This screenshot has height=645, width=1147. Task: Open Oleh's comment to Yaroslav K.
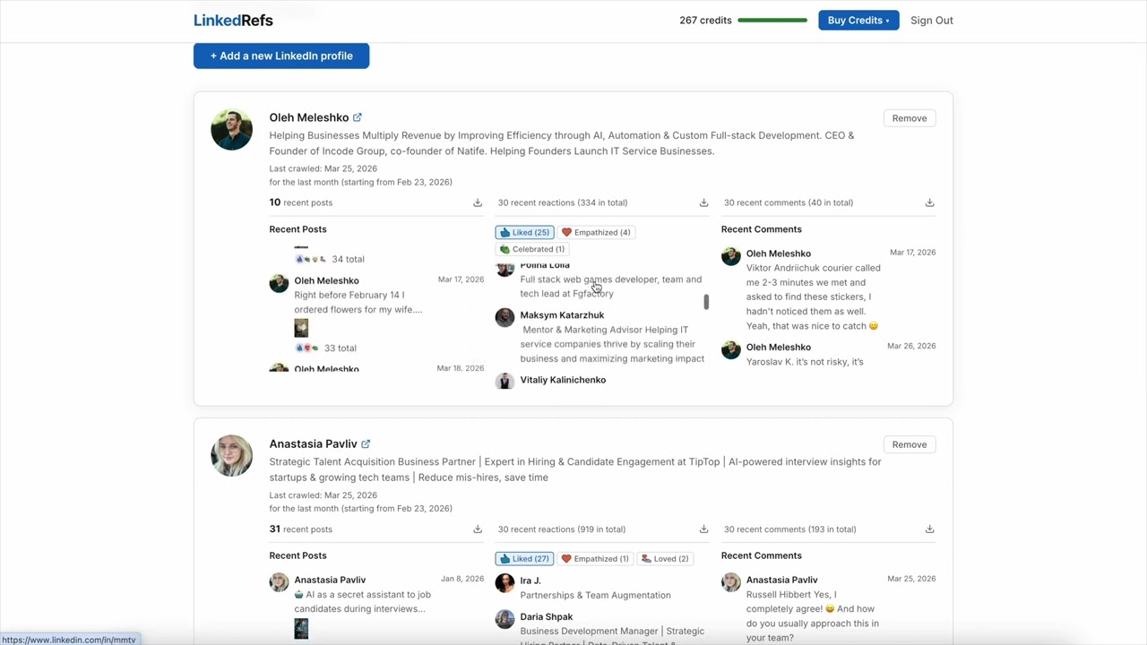[x=828, y=354]
